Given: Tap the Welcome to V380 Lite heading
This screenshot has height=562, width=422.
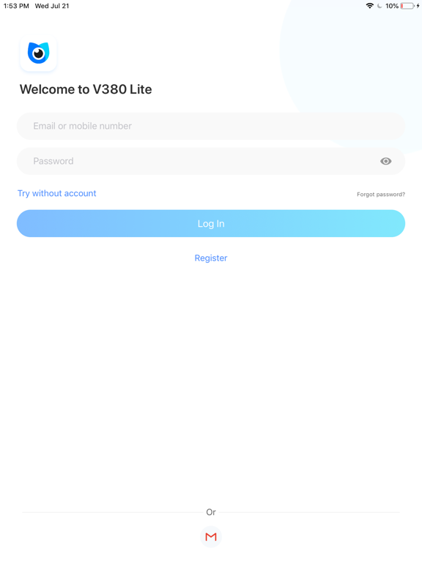Looking at the screenshot, I should tap(86, 89).
